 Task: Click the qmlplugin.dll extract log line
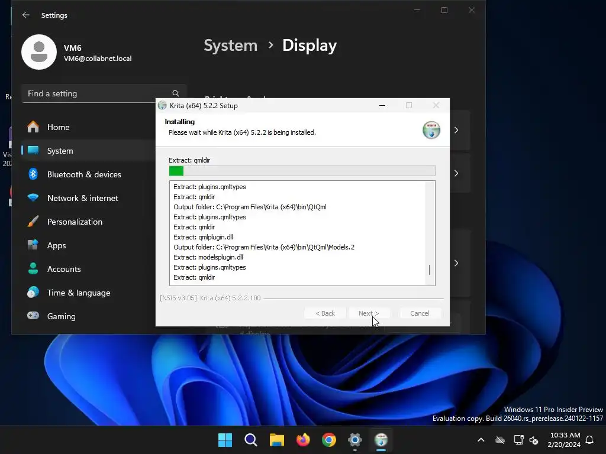[204, 237]
